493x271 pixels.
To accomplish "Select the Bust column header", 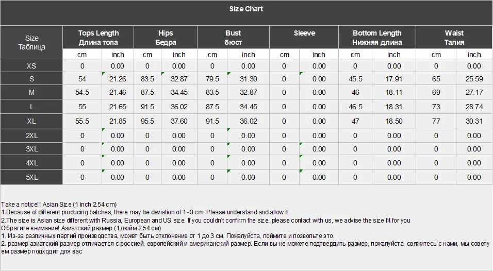I will [233, 38].
